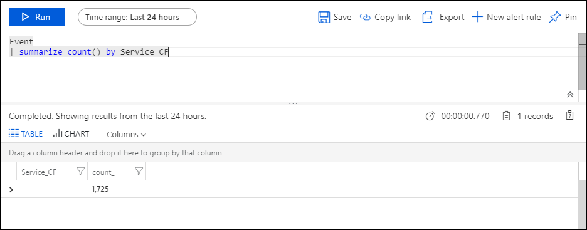This screenshot has height=230, width=587.
Task: Click the Save floppy disk icon
Action: pos(324,17)
